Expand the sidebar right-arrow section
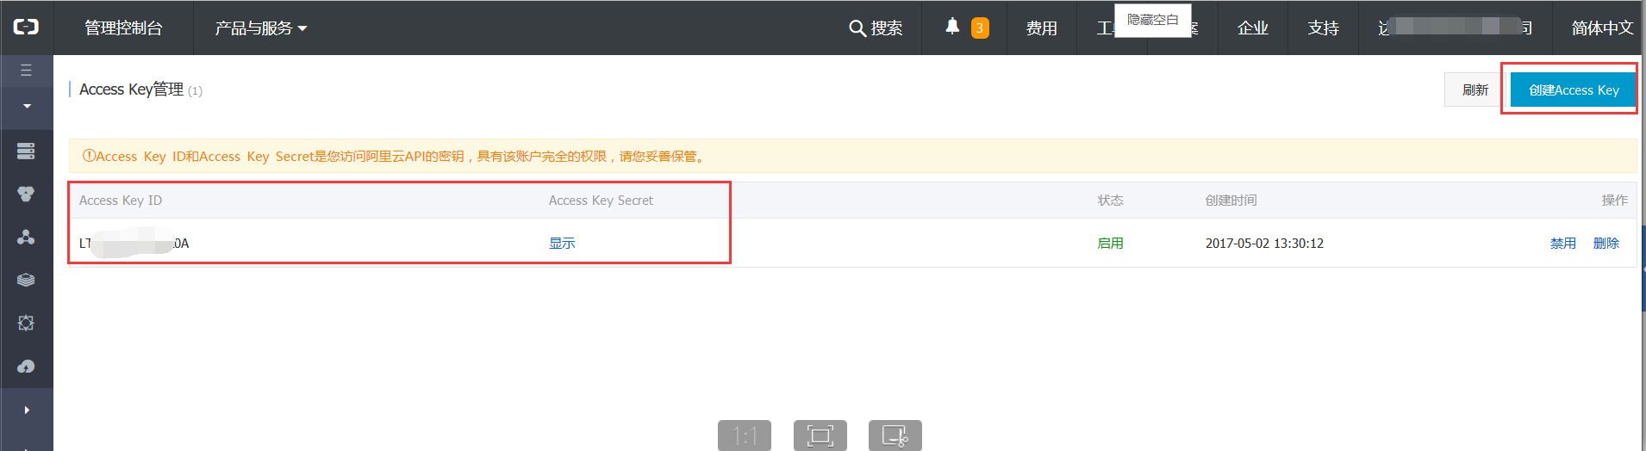The height and width of the screenshot is (451, 1646). pos(27,410)
